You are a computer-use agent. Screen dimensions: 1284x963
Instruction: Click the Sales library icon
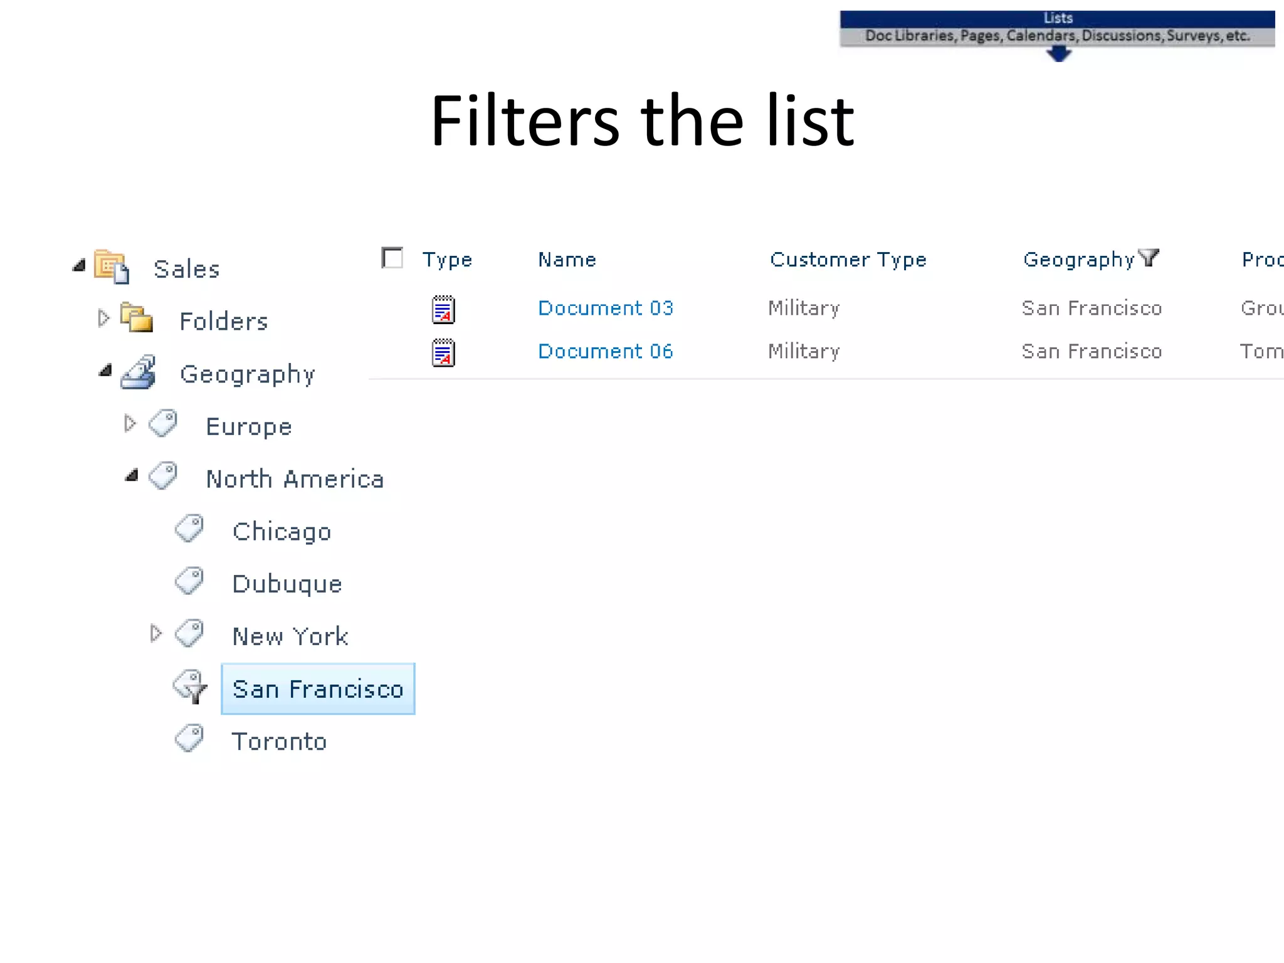(x=112, y=267)
